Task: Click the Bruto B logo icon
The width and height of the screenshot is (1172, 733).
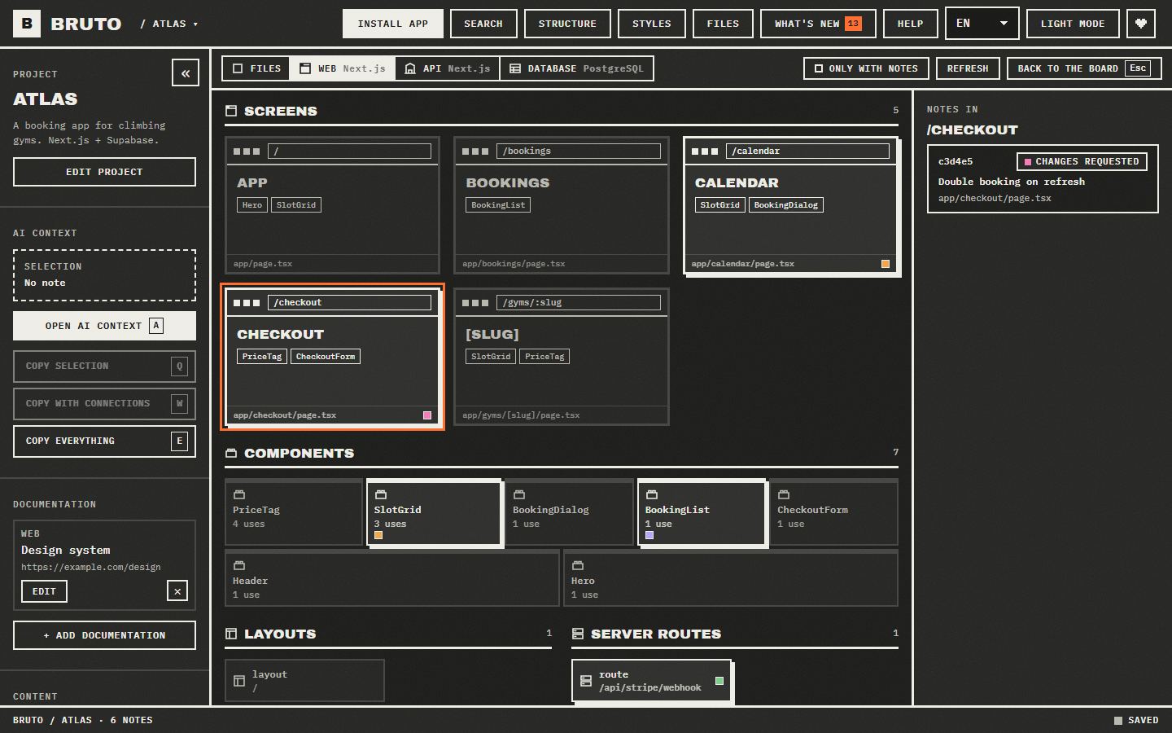Action: 27,24
